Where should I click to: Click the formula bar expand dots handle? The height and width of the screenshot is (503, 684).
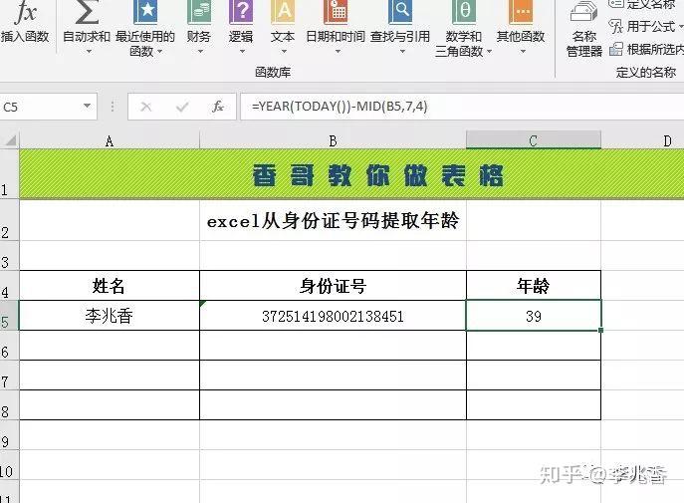click(113, 107)
